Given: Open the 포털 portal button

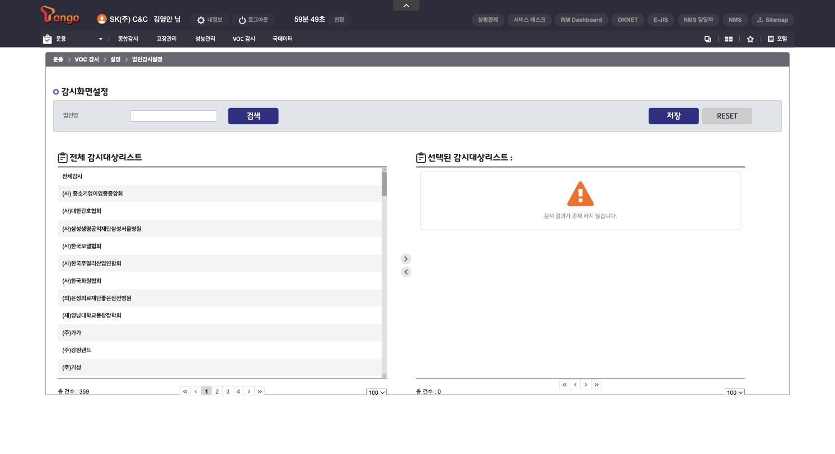Looking at the screenshot, I should 777,39.
